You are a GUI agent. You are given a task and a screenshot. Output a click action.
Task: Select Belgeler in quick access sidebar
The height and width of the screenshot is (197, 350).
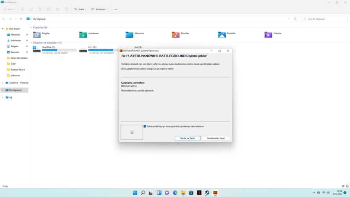coord(15,46)
